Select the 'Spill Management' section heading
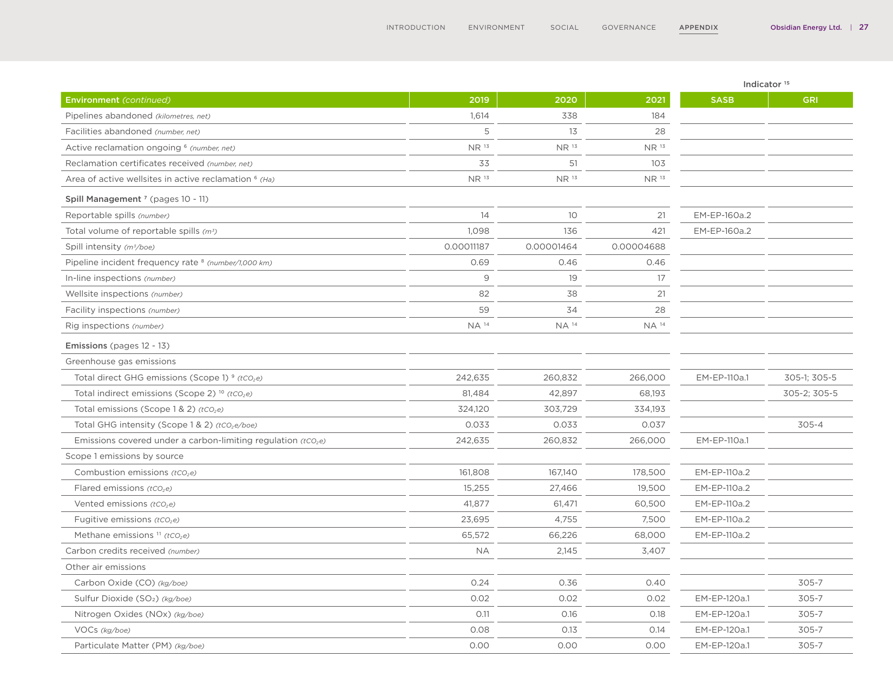 coord(137,199)
